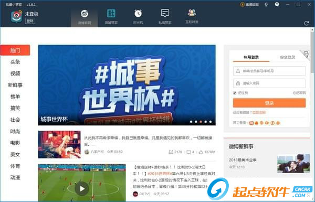The height and width of the screenshot is (202, 315).
Task: Click the help question mark icon
Action: (x=277, y=4)
